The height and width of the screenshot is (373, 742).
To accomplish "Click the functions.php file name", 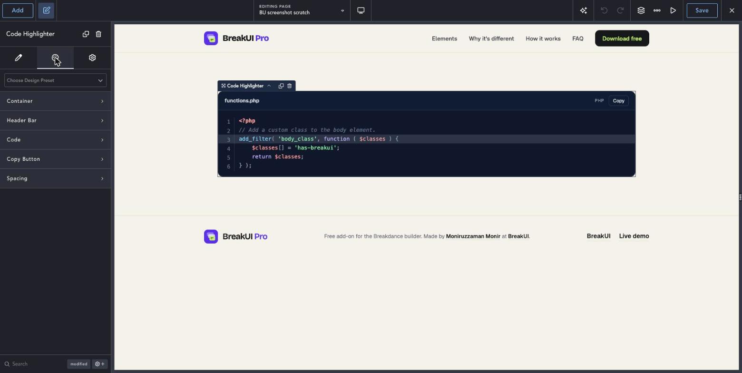I will click(242, 101).
